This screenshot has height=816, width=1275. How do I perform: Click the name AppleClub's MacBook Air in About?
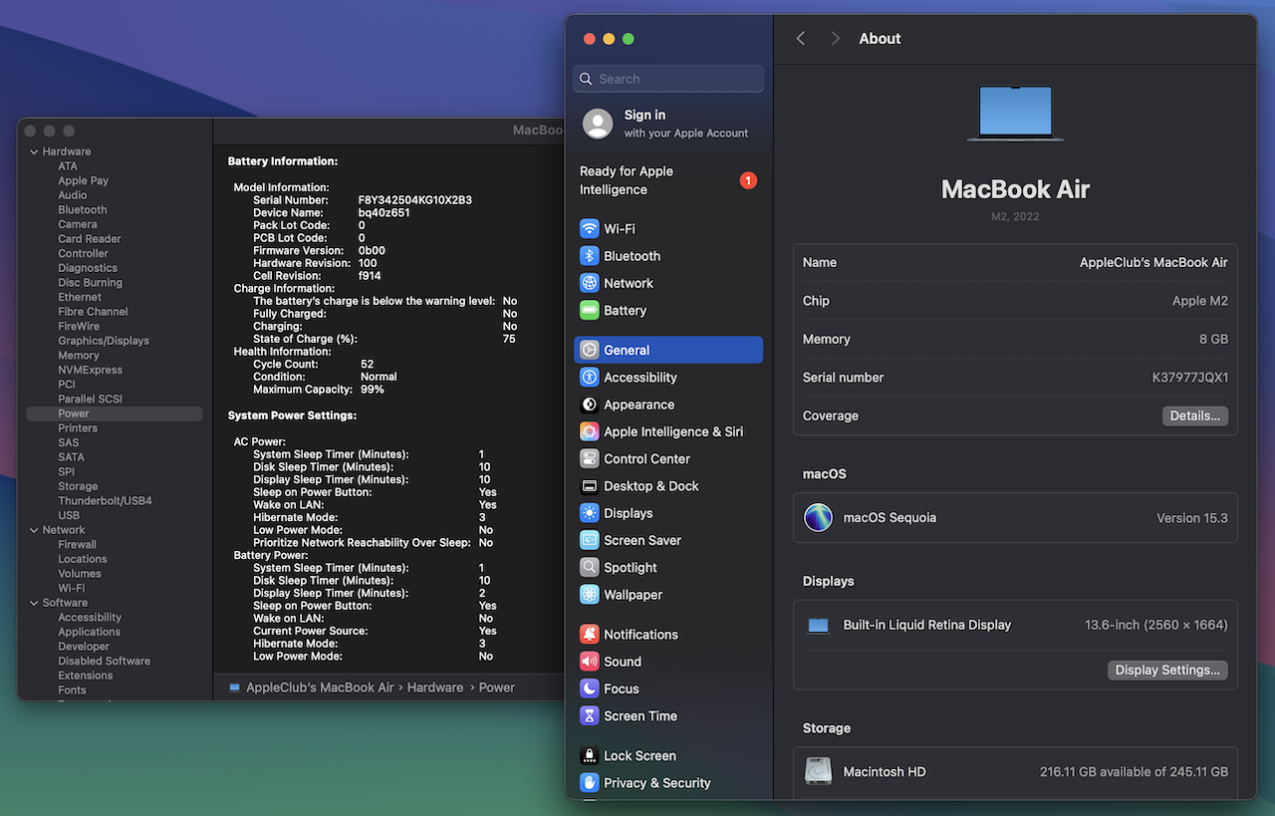(1153, 263)
